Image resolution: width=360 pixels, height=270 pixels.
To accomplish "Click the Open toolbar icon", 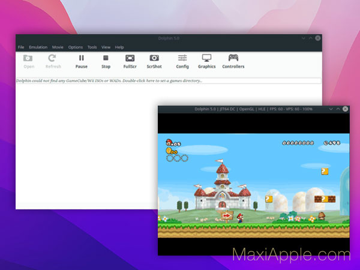I will tap(29, 61).
